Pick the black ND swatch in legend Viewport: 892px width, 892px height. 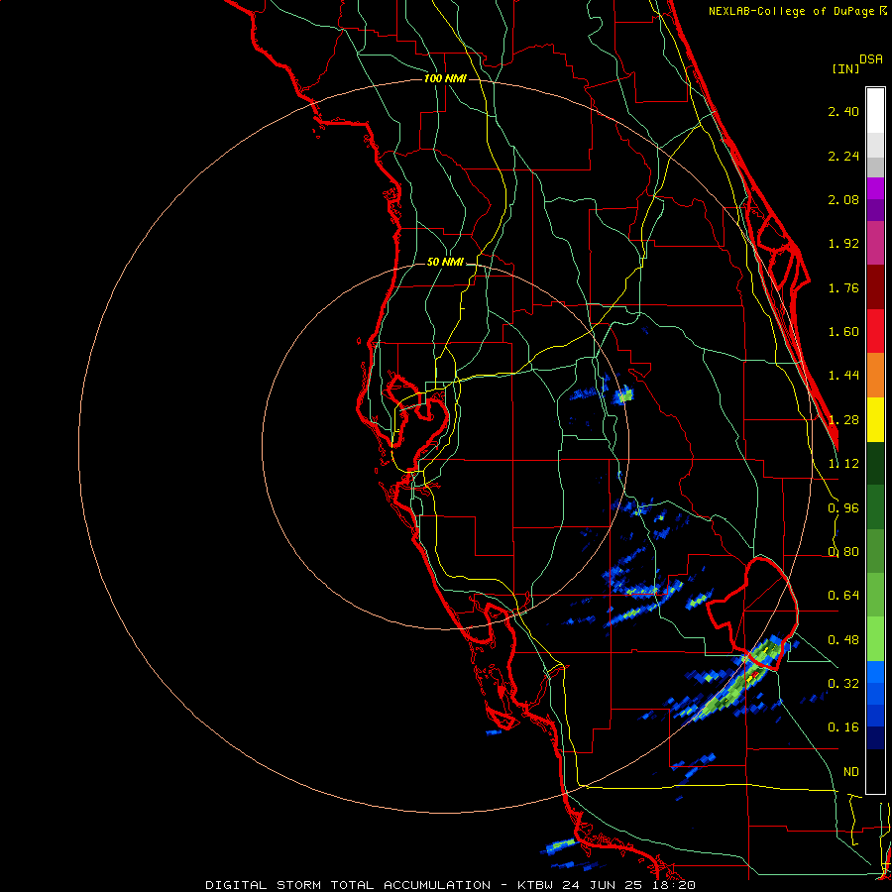click(875, 771)
